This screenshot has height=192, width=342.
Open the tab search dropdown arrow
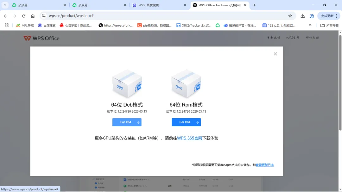5,5
